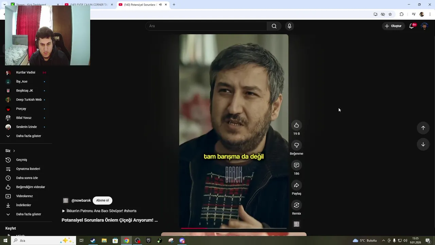Viewport: 435px width, 245px height.
Task: Open Beşiktaş JK subscription channel
Action: [26, 91]
